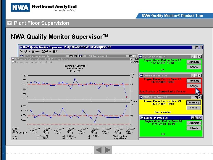Click Charts button for Press 22

(194, 67)
